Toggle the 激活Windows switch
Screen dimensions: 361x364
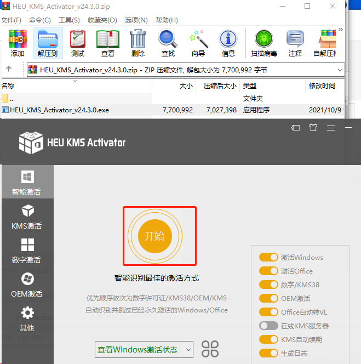[268, 257]
